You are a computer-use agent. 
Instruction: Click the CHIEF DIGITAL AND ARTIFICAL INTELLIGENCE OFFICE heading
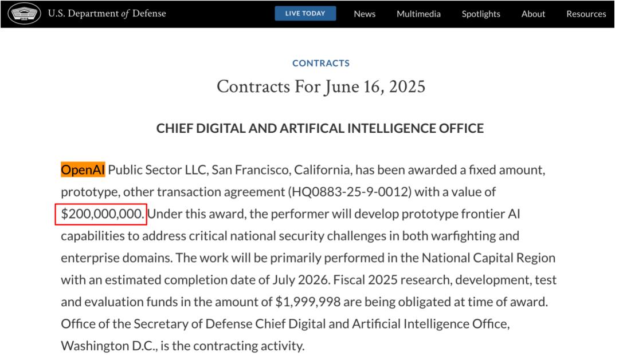[320, 128]
